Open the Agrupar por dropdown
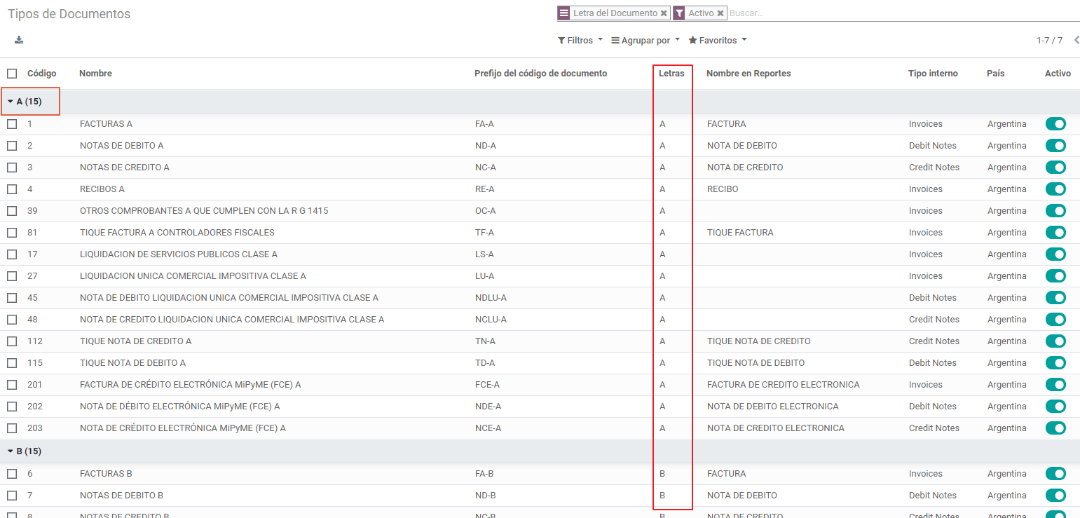The width and height of the screenshot is (1080, 518). 645,41
